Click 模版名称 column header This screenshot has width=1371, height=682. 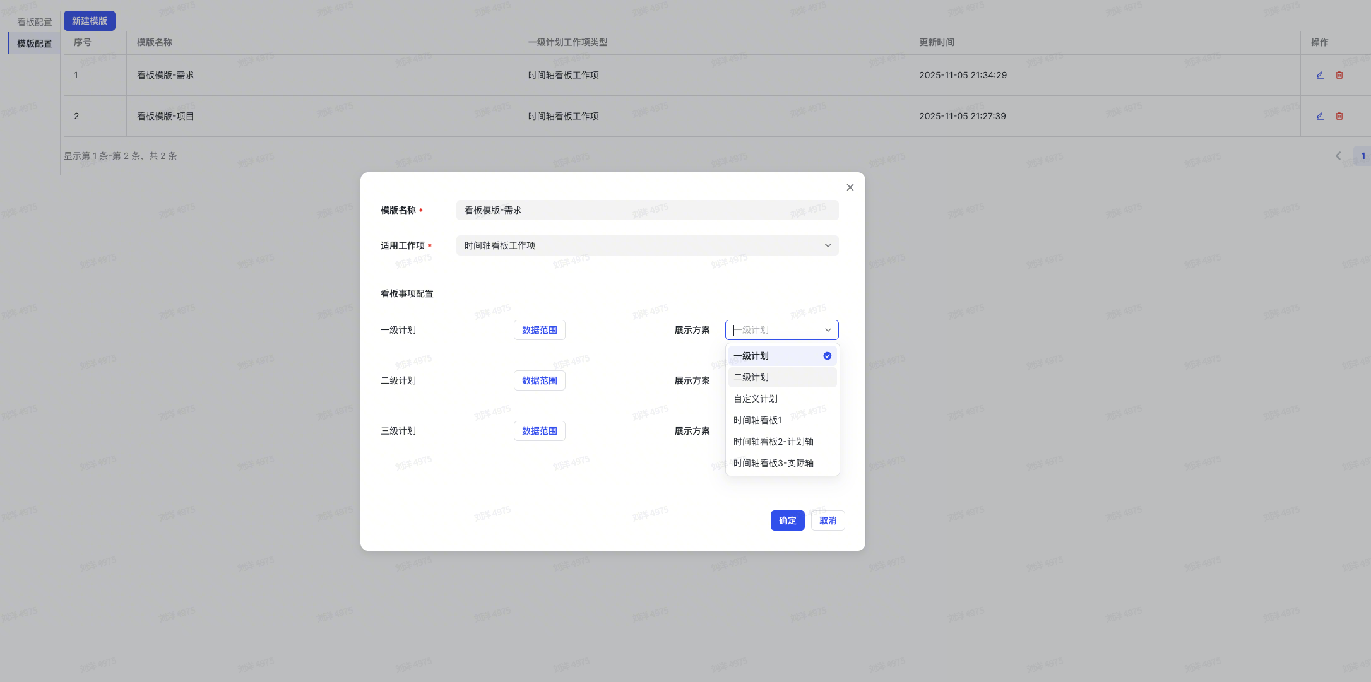(x=155, y=42)
